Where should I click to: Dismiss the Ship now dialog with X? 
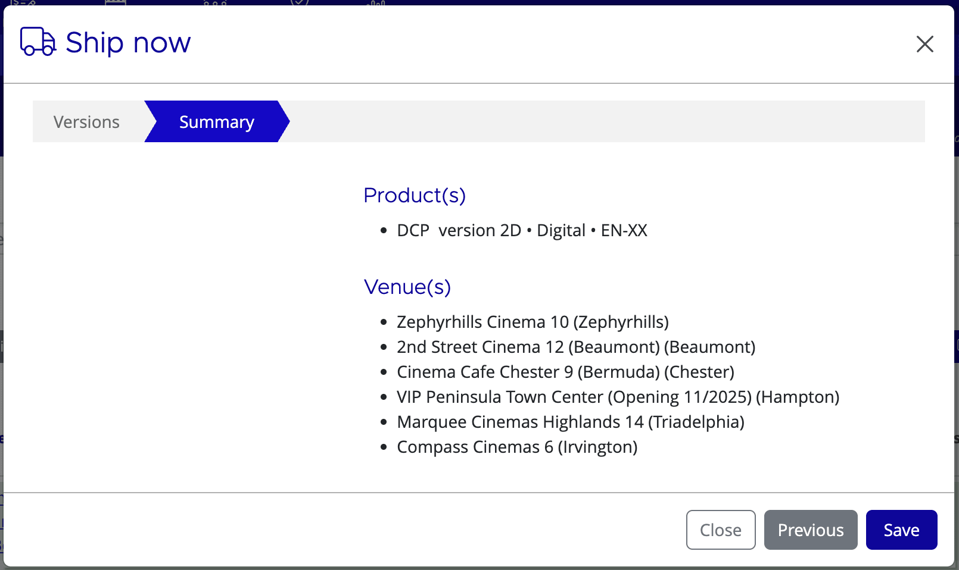pyautogui.click(x=924, y=44)
